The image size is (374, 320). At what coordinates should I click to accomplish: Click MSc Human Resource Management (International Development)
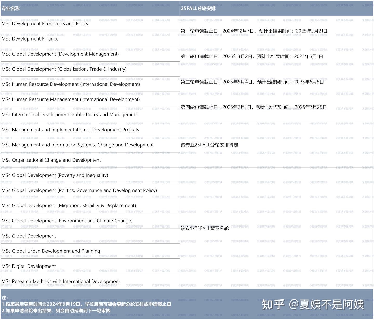[x=71, y=99]
